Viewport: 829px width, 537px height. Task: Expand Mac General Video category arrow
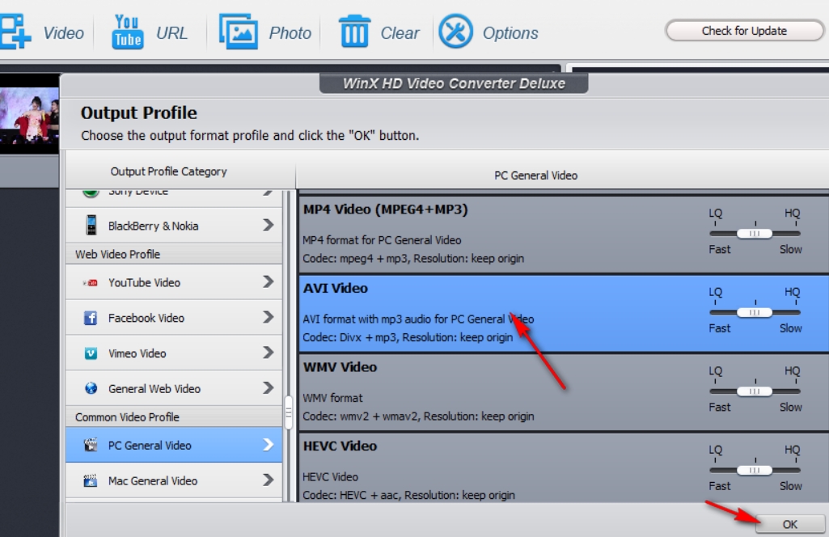tap(268, 480)
